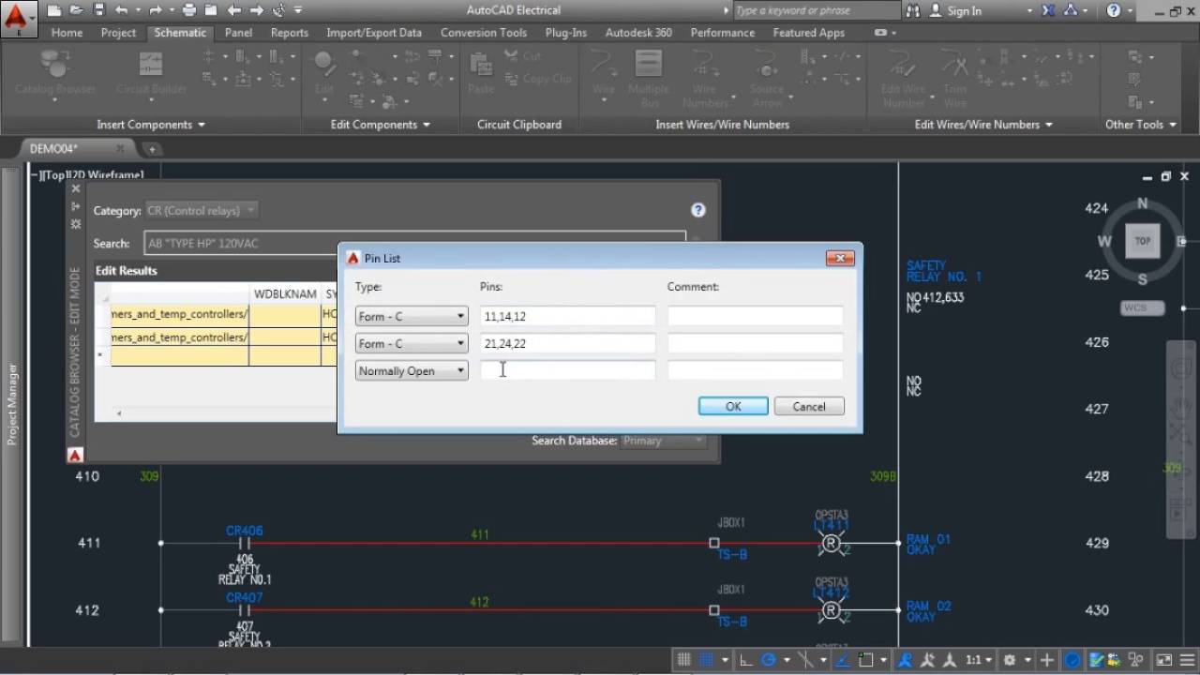Toggle Polar Tracking circle icon

point(769,660)
